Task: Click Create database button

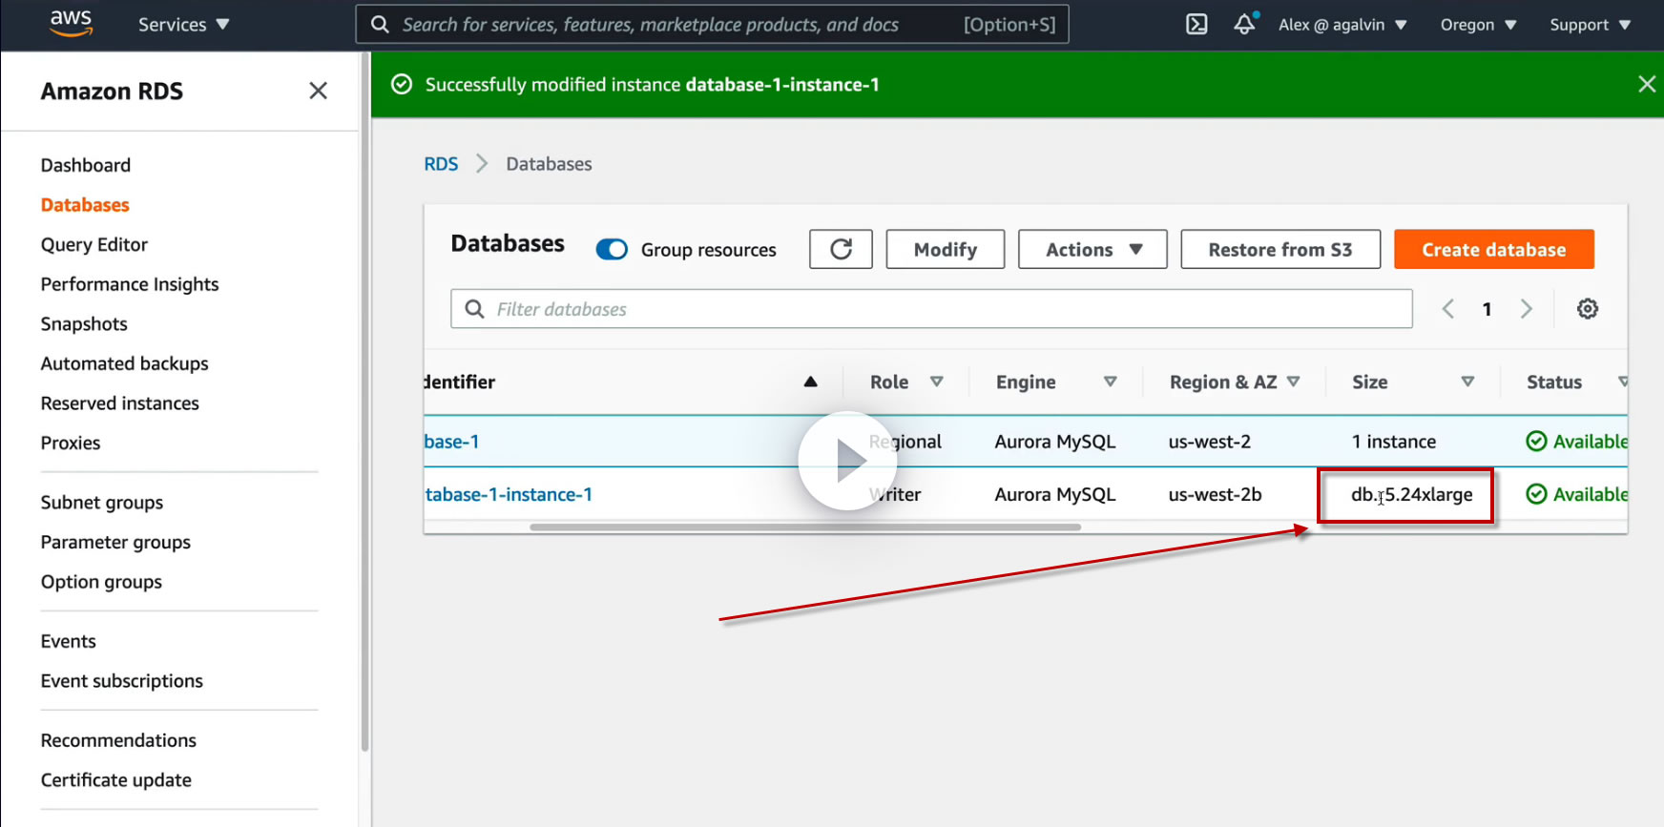Action: pyautogui.click(x=1494, y=249)
